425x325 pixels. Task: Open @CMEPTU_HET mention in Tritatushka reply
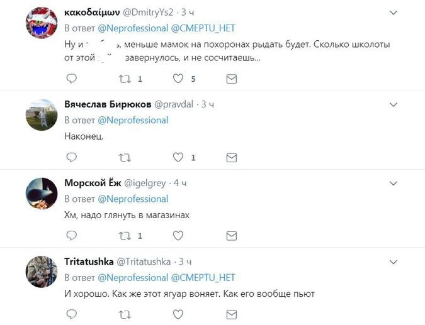click(x=203, y=277)
